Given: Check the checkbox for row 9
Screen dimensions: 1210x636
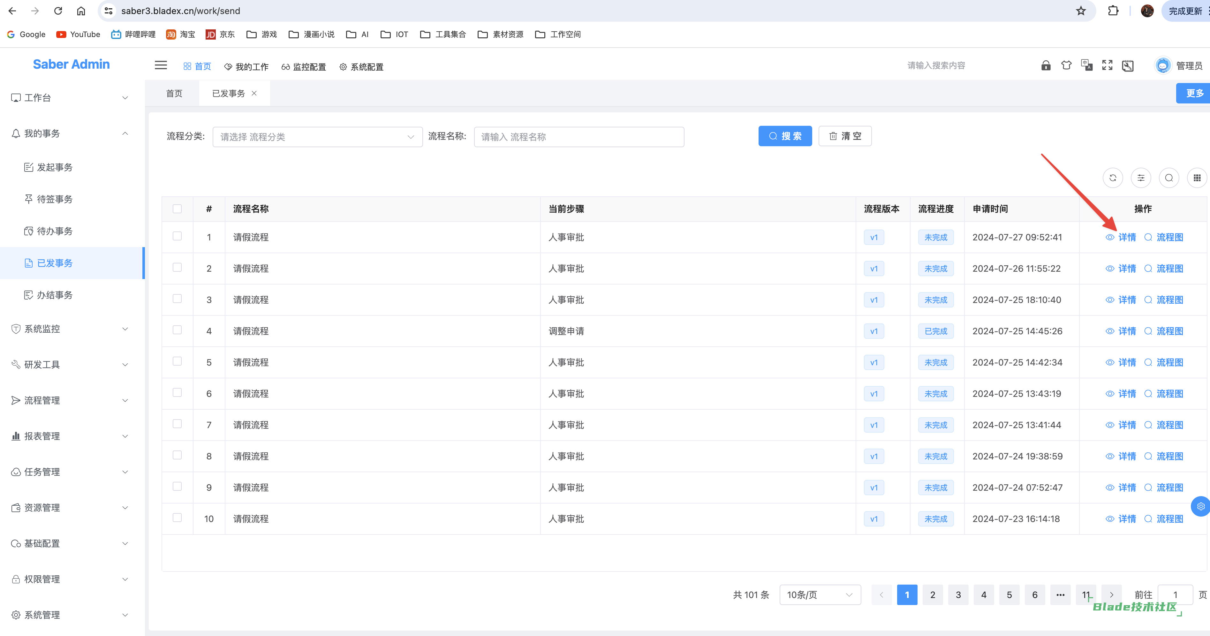Looking at the screenshot, I should [177, 487].
